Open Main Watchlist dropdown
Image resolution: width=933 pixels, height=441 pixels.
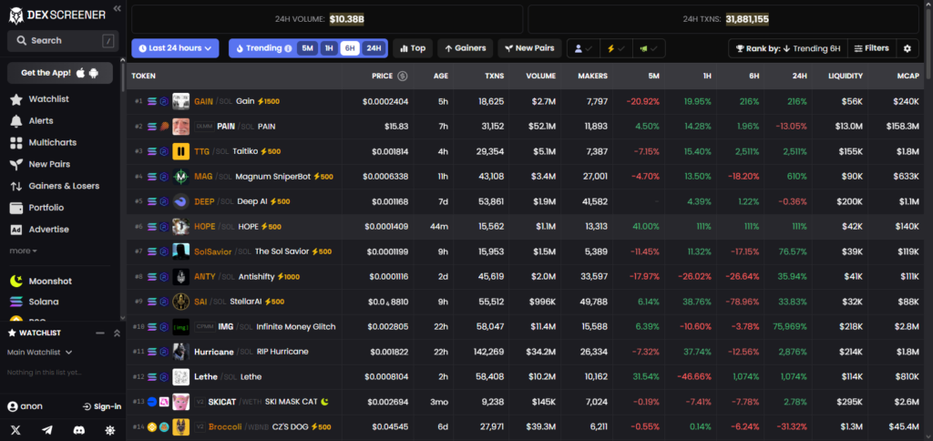pyautogui.click(x=40, y=353)
